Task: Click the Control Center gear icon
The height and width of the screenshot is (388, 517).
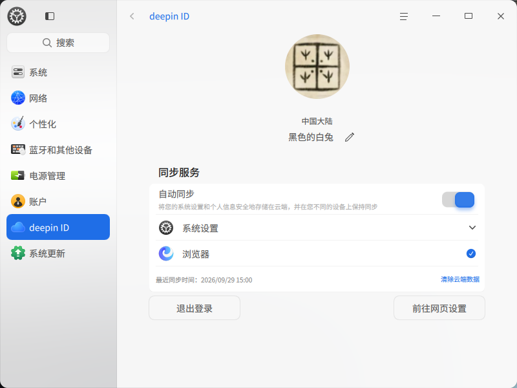Action: (x=17, y=16)
